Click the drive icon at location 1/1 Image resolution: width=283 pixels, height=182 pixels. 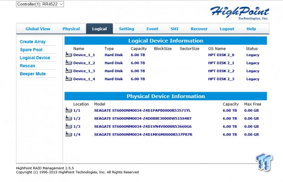click(68, 110)
